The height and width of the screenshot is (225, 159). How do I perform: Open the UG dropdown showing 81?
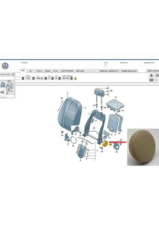pyautogui.click(x=58, y=78)
